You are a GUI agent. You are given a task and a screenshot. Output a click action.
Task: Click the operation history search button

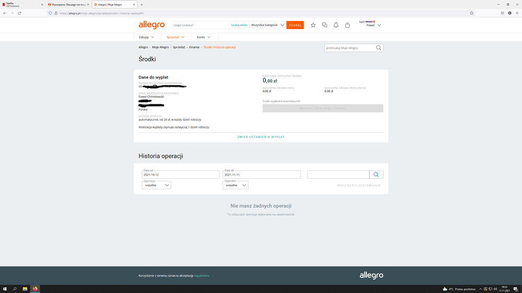376,175
